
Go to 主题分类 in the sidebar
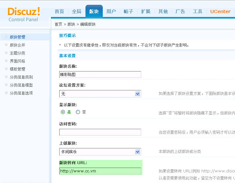tap(17, 53)
